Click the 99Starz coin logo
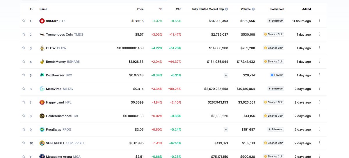349x158 pixels. click(x=42, y=21)
